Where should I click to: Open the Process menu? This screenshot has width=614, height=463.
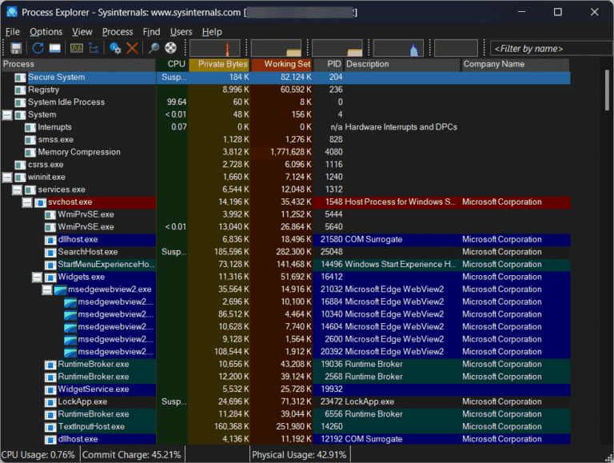(x=118, y=32)
